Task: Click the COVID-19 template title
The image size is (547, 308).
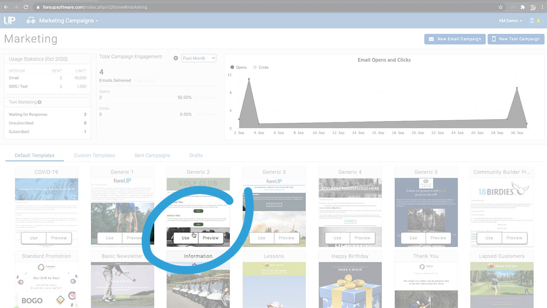Action: tap(46, 172)
